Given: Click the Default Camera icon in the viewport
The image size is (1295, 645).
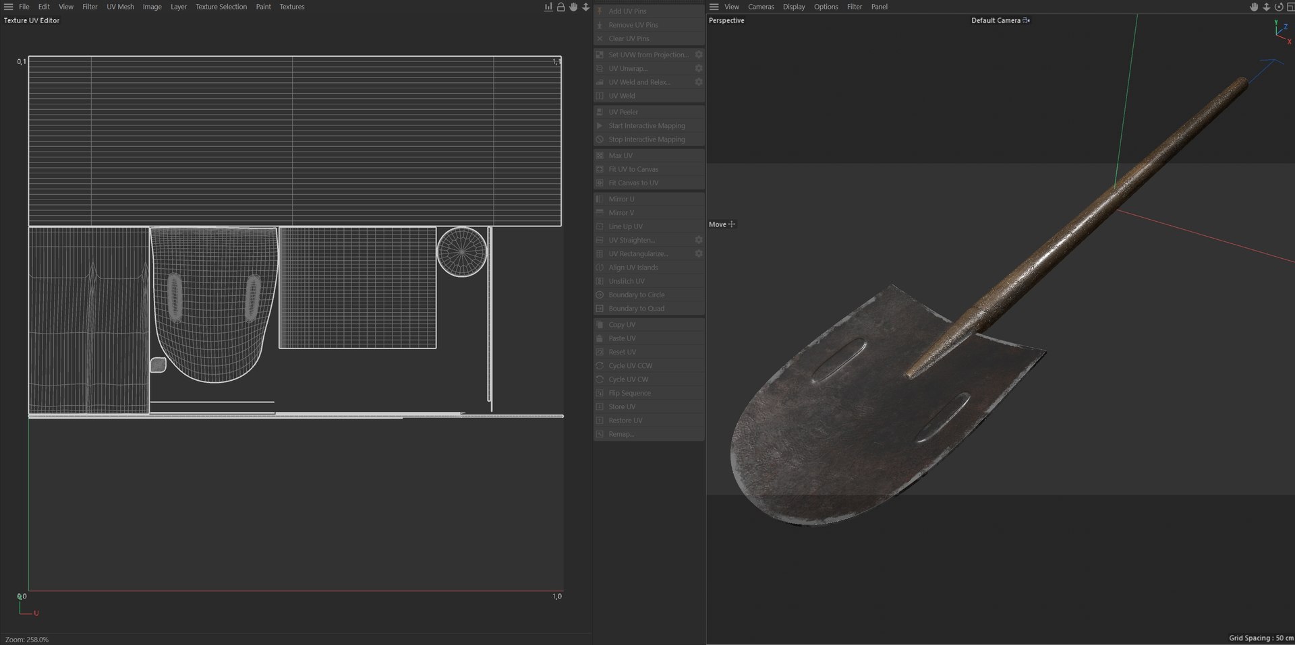Looking at the screenshot, I should click(1027, 20).
